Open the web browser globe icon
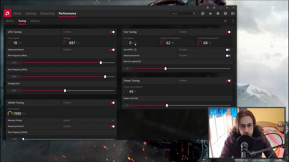 pyautogui.click(x=203, y=13)
